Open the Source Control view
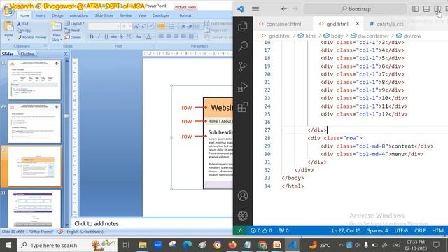 [x=243, y=66]
